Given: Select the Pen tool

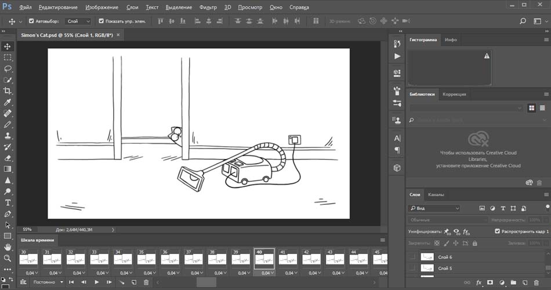Looking at the screenshot, I should 8,214.
